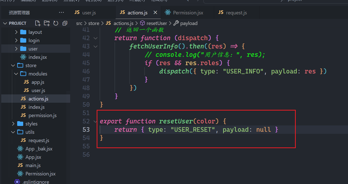Viewport: 348px width, 184px height.
Task: Click the wrench property icon in breadcrumbs
Action: click(x=176, y=23)
